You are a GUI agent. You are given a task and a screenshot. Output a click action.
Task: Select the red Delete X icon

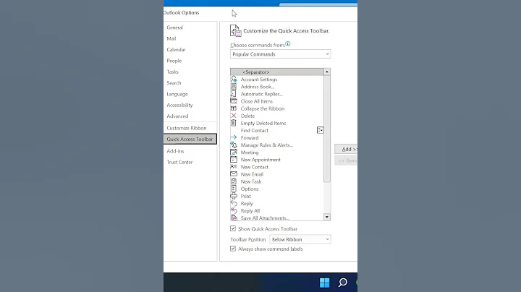[234, 116]
